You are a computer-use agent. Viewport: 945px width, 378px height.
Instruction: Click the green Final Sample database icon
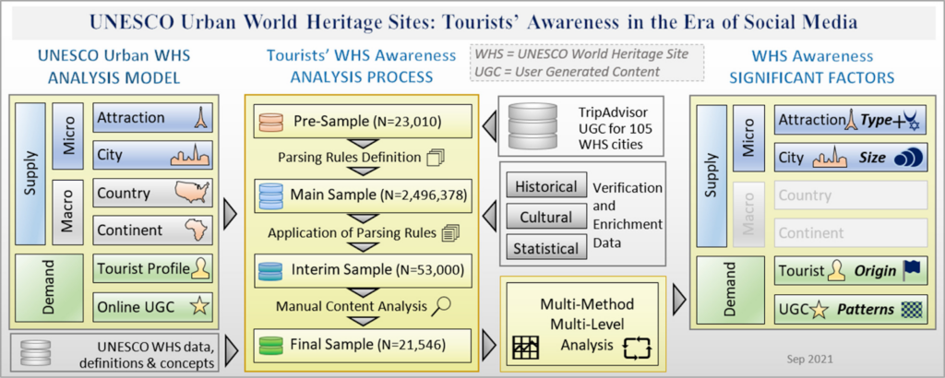(272, 348)
